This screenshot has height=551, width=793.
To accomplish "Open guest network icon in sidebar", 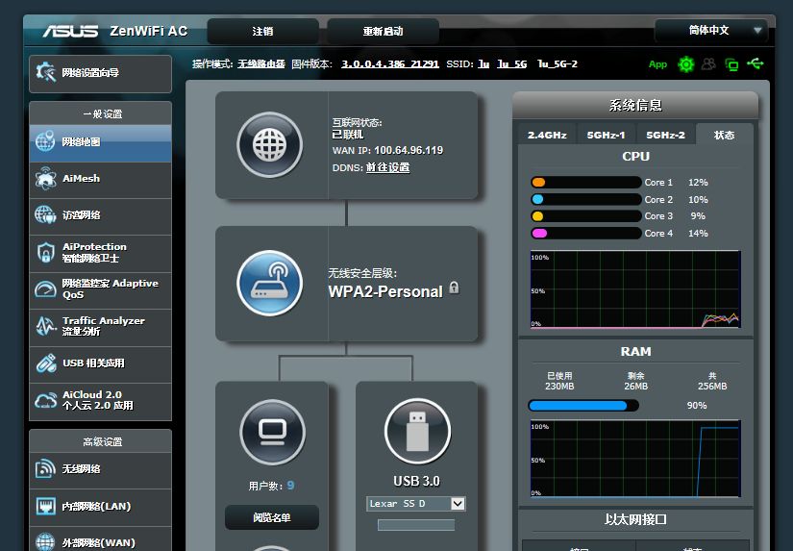I will [x=45, y=214].
